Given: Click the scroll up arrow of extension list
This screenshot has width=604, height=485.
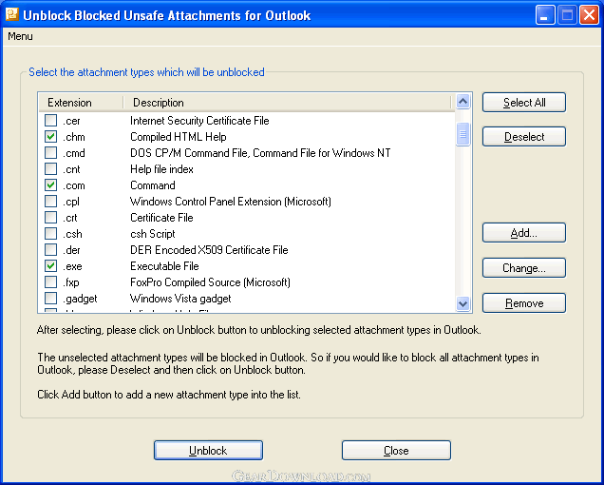Looking at the screenshot, I should click(462, 102).
